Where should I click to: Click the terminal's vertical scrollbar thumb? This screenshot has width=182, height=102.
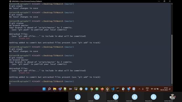tap(172, 59)
